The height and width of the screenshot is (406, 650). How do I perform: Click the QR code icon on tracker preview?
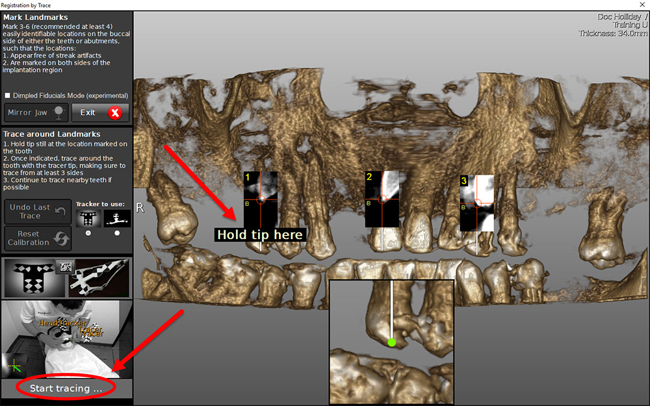[65, 266]
